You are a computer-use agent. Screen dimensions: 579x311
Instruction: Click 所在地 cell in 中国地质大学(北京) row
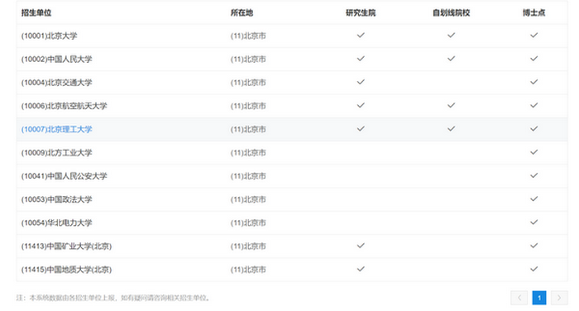248,270
